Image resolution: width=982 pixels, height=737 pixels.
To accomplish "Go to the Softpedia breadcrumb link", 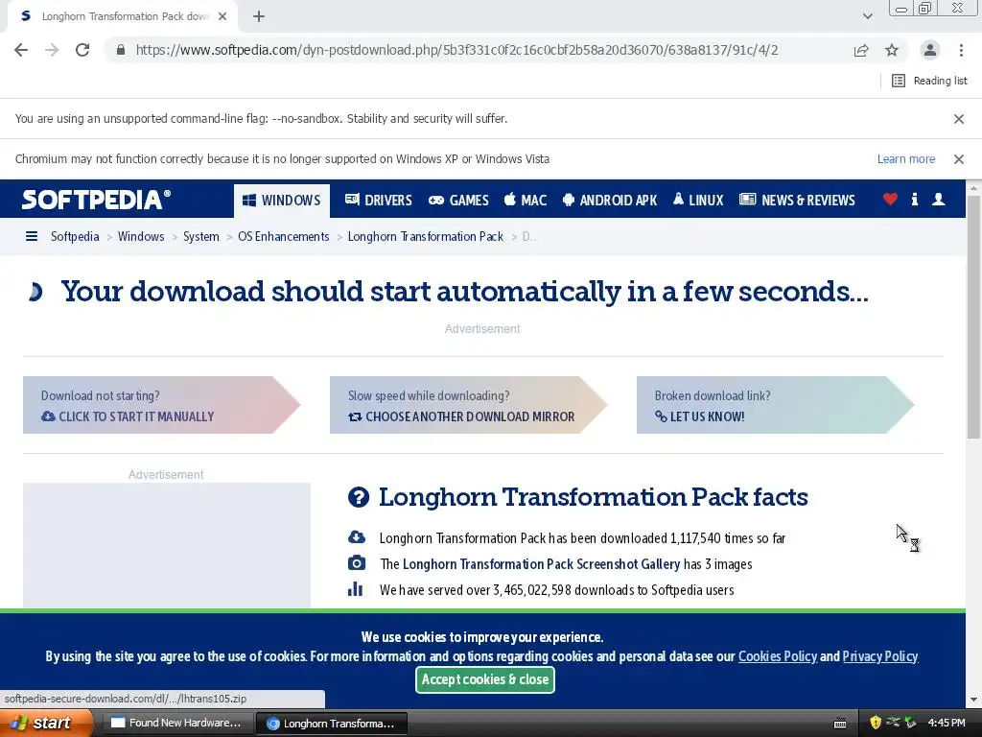I will (x=75, y=236).
